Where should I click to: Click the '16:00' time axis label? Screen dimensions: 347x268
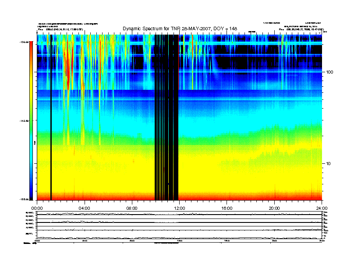[227, 208]
